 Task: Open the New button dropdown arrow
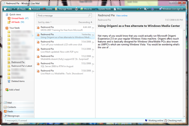point(14,9)
